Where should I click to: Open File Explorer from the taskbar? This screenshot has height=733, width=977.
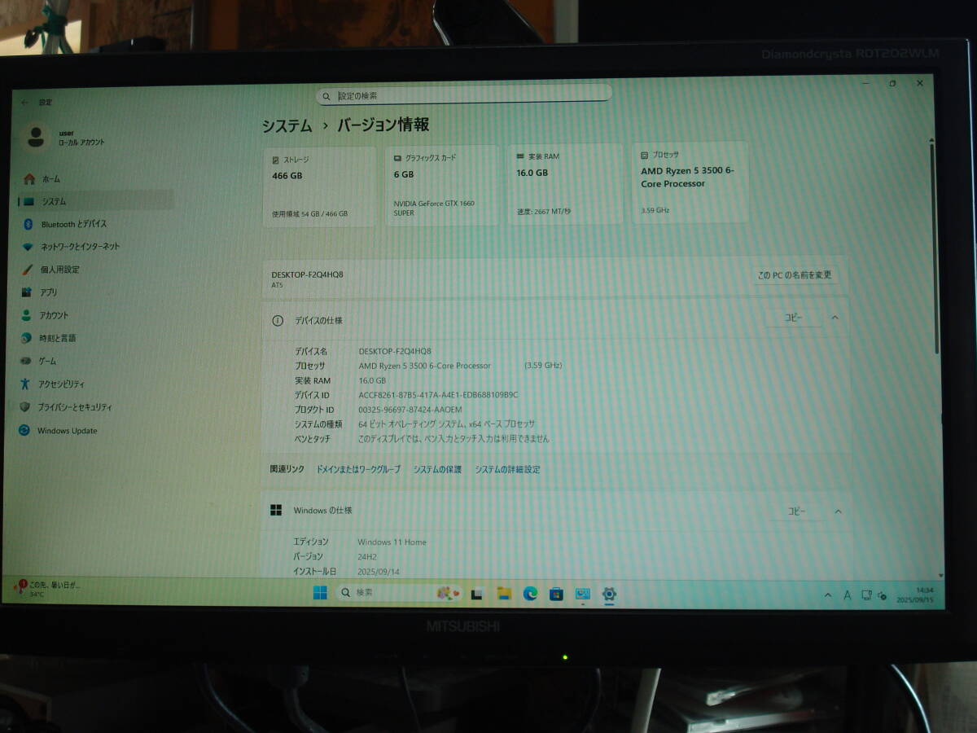pyautogui.click(x=504, y=594)
